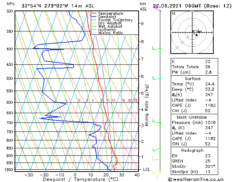Click the Surface 'Lifted Index' label
The image size is (235, 182).
pyautogui.click(x=184, y=100)
